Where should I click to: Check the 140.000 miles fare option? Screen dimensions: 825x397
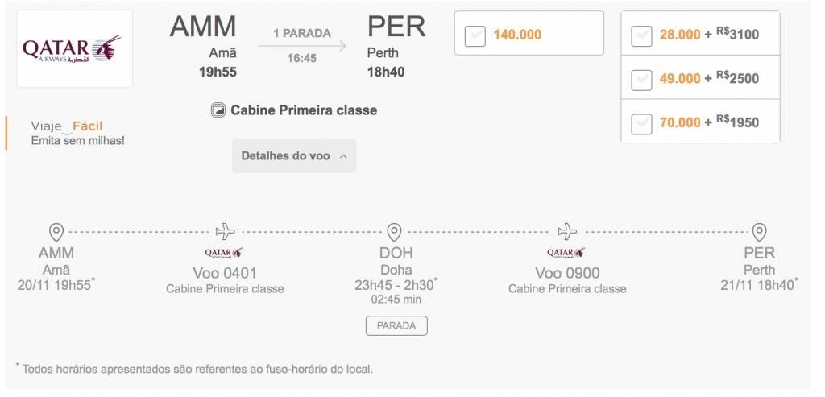tap(475, 35)
